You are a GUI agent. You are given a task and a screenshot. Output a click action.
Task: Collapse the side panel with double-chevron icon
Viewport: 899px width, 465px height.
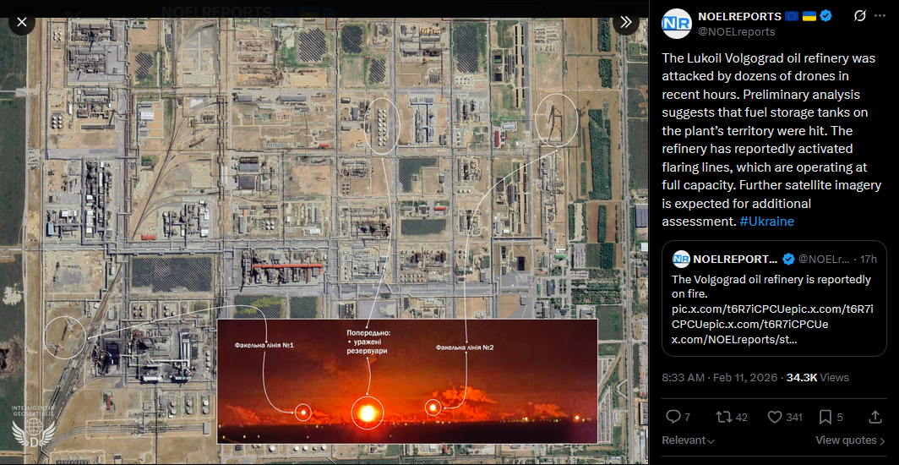point(626,22)
